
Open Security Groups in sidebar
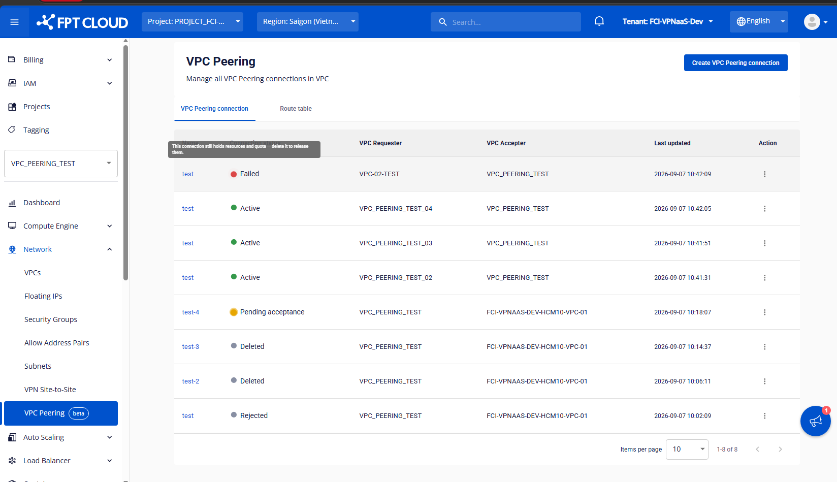[x=51, y=319]
